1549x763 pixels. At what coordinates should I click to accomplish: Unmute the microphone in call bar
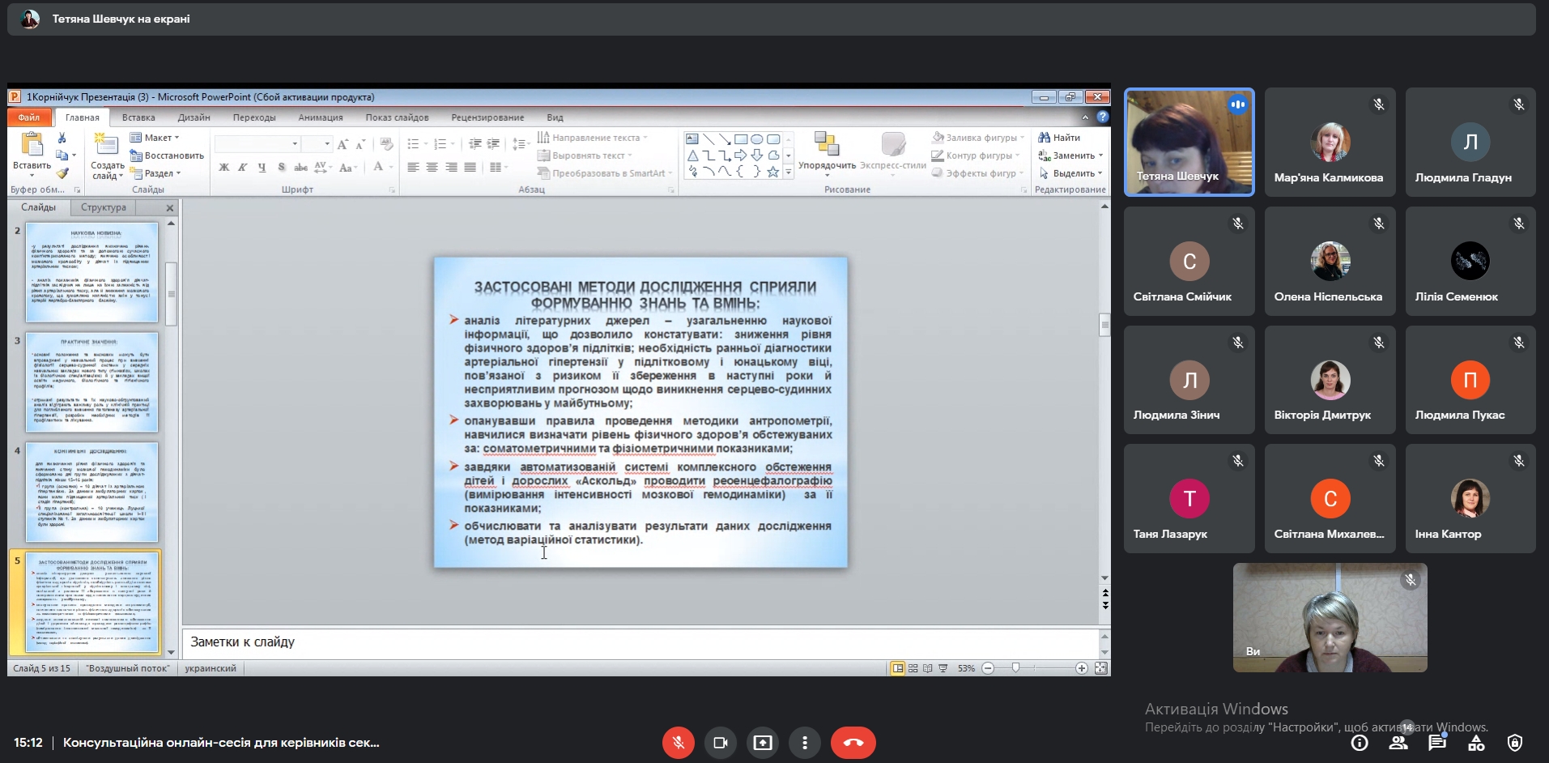(679, 743)
